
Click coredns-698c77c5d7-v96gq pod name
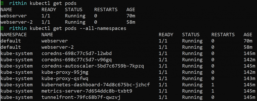pos(77,60)
